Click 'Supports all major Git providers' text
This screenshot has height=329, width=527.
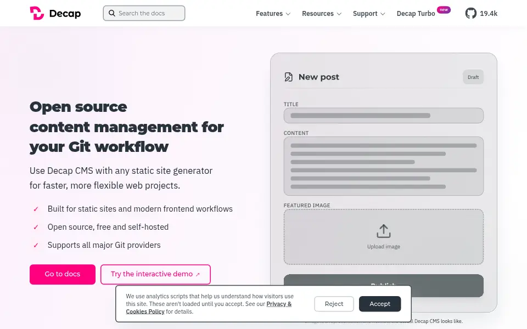(104, 245)
